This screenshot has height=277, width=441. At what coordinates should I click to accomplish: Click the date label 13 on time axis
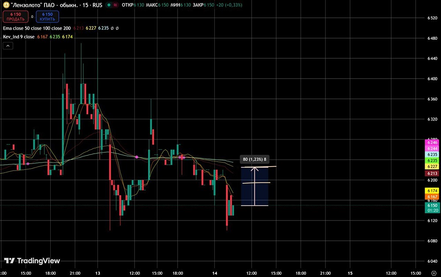(x=97, y=273)
